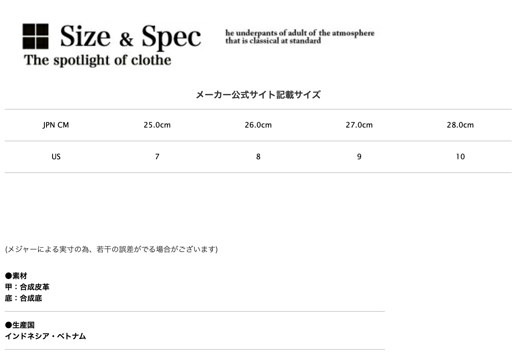
Task: Click the メジャーによる実寸 measurement note
Action: point(111,249)
